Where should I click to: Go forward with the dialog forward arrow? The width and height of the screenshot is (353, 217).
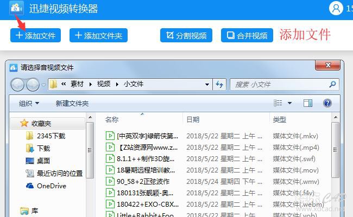click(x=33, y=85)
